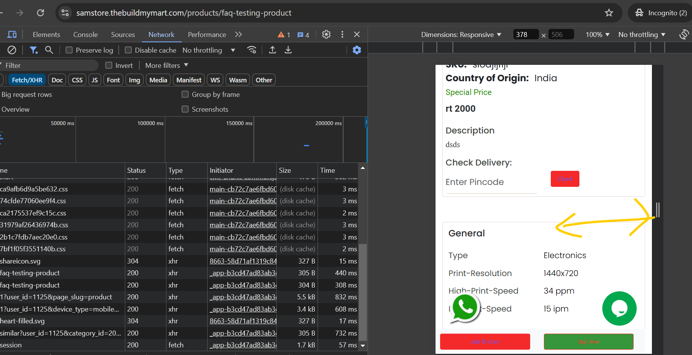Click the request list scrollbar thumb
692x355 pixels.
(x=363, y=292)
